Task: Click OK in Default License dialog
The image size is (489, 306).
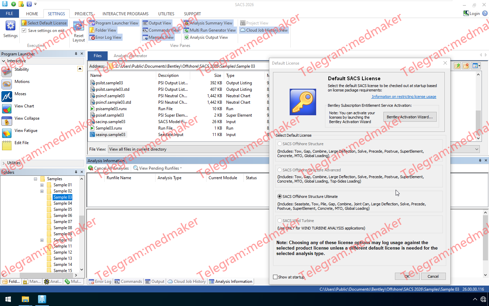Action: coord(407,276)
